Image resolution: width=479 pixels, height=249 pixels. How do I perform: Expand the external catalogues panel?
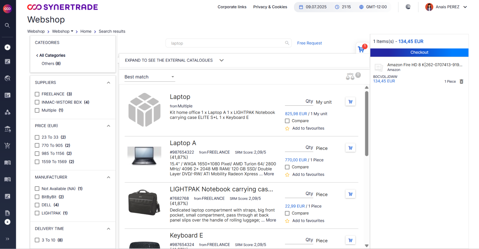222,60
